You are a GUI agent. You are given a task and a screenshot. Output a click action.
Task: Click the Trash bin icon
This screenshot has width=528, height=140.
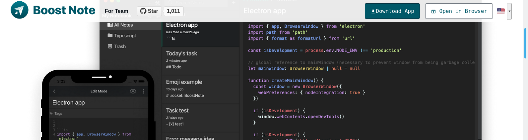110,46
